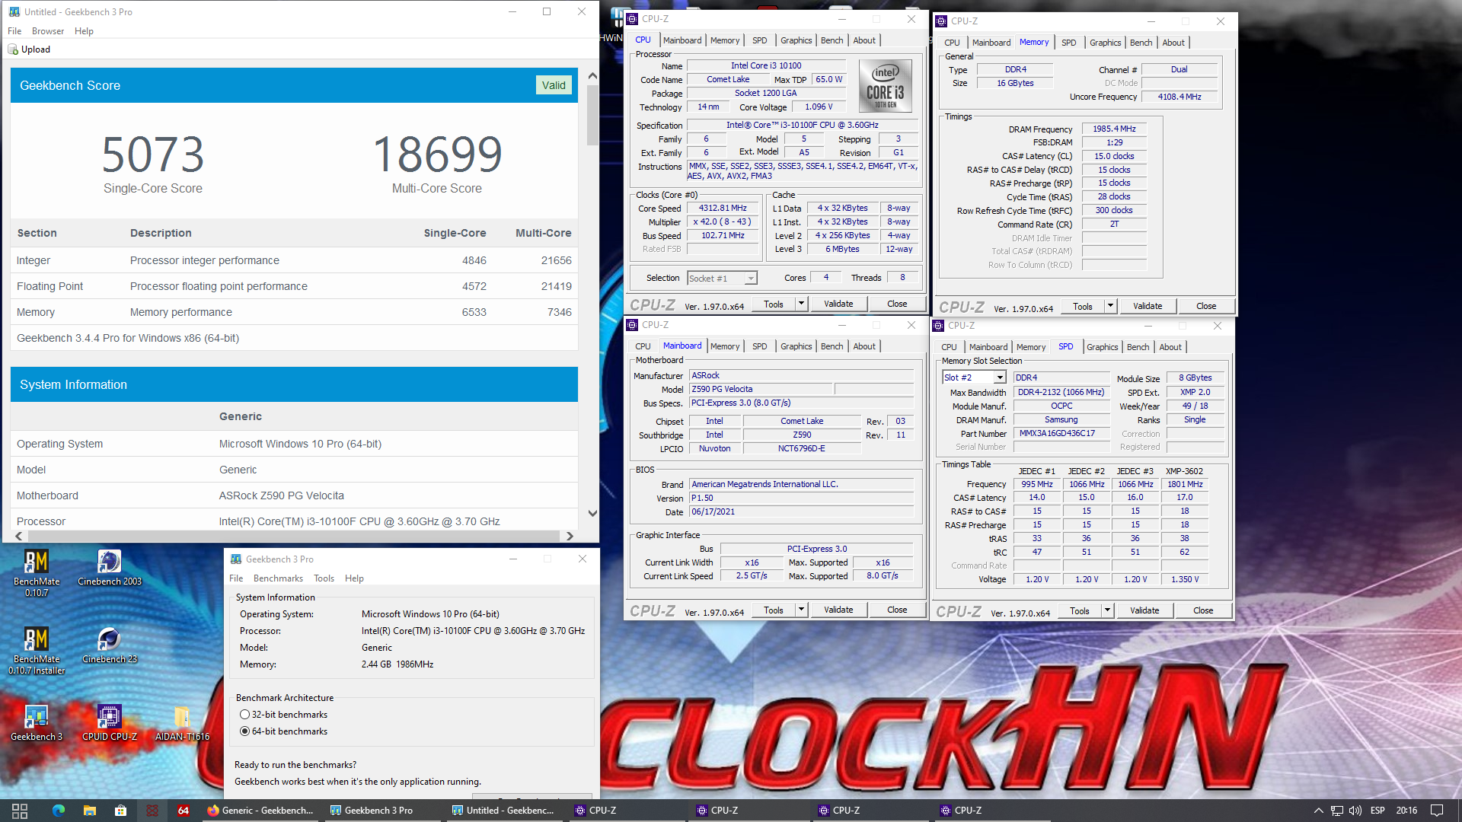Launch Microsoft Edge from taskbar
The image size is (1462, 822).
coord(59,811)
